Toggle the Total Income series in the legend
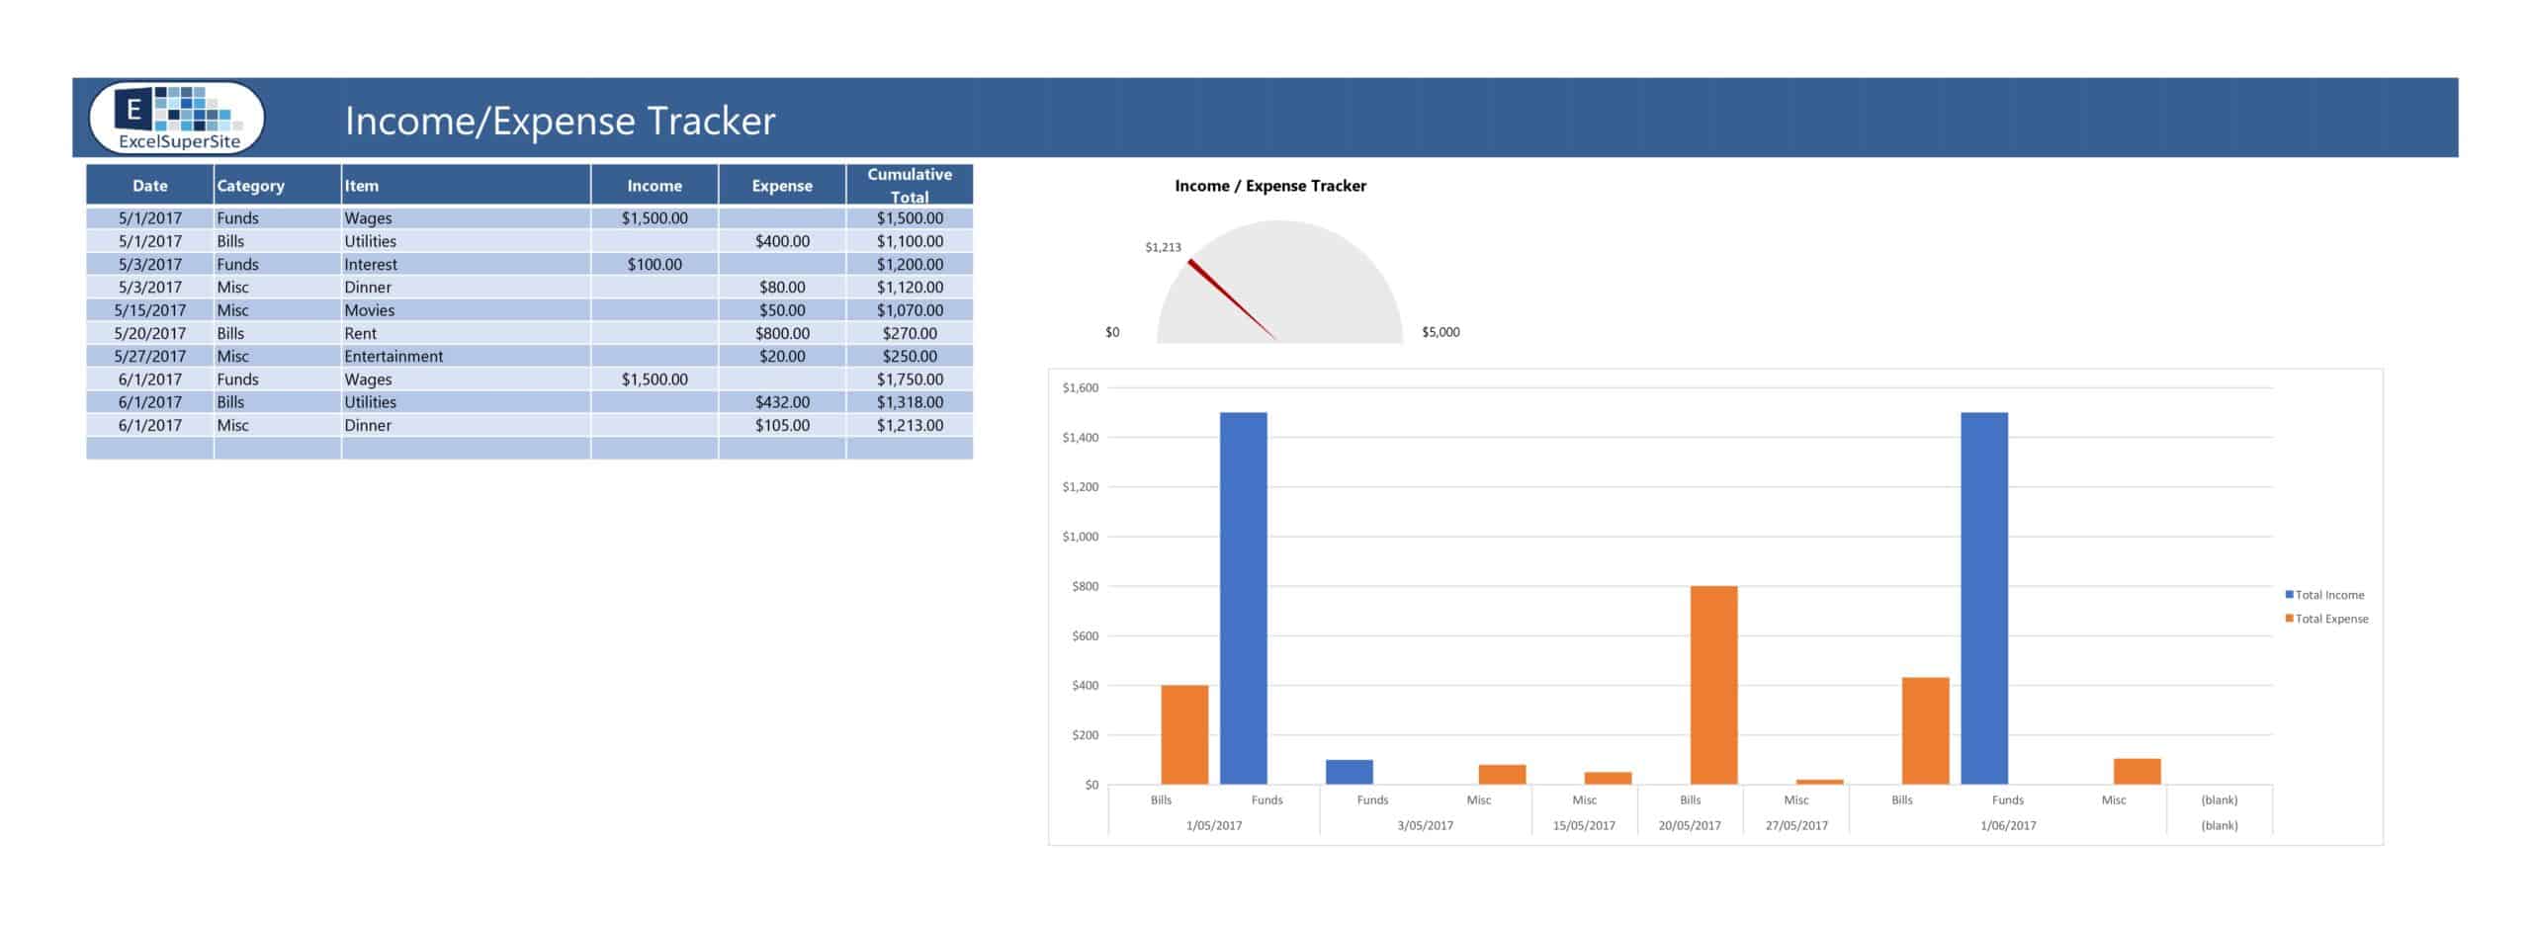 (2328, 594)
